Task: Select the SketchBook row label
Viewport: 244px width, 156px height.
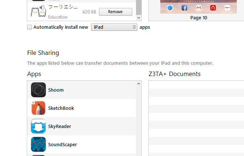Action: pos(61,108)
